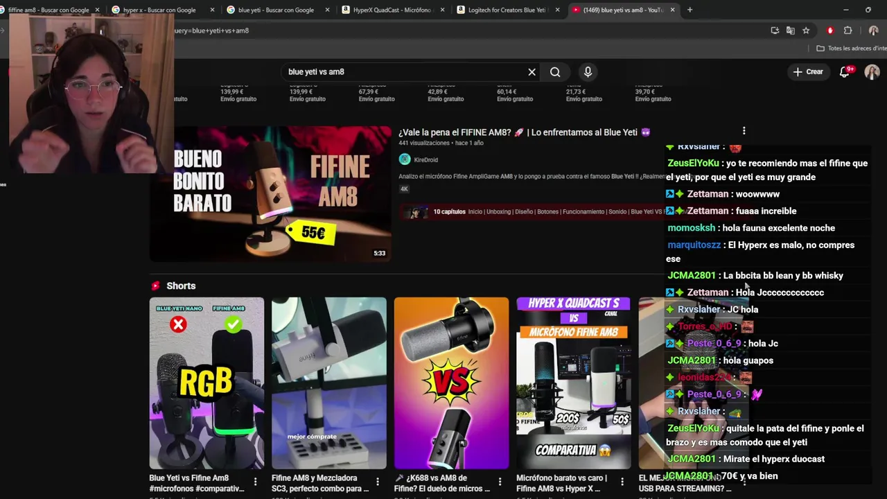Viewport: 887px width, 499px height.
Task: Click the red extension icon in toolbar
Action: coord(830,30)
